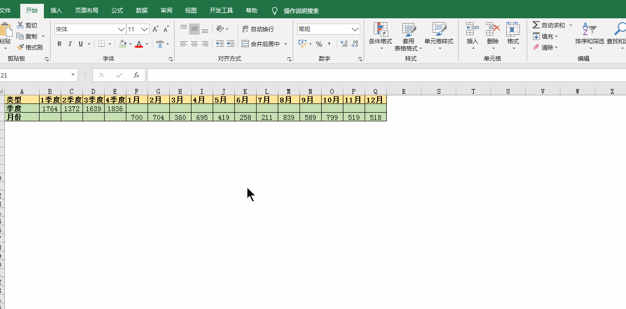Screen dimensions: 626x309
Task: Click the percent style icon
Action: 319,44
